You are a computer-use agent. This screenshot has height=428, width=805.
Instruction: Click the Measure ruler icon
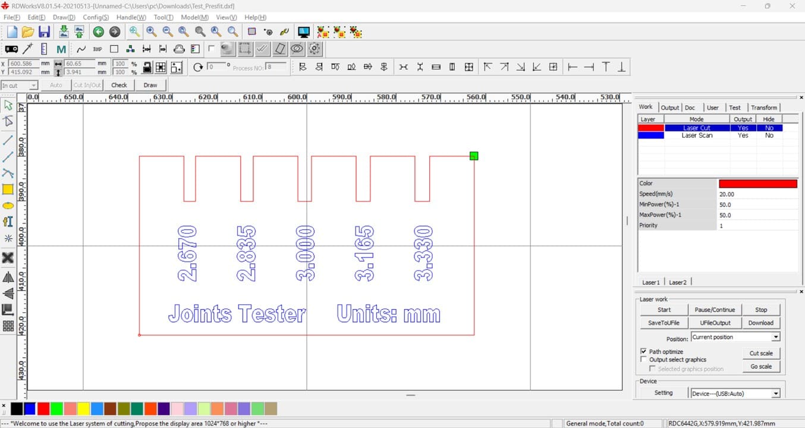coord(43,49)
